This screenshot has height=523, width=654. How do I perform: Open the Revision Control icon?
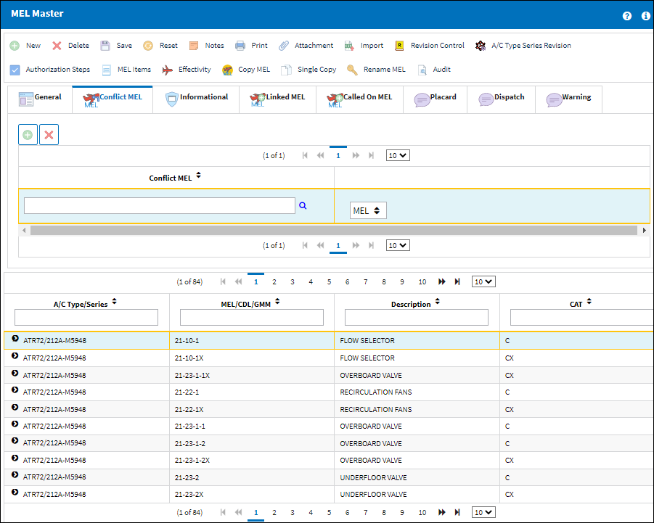click(399, 46)
